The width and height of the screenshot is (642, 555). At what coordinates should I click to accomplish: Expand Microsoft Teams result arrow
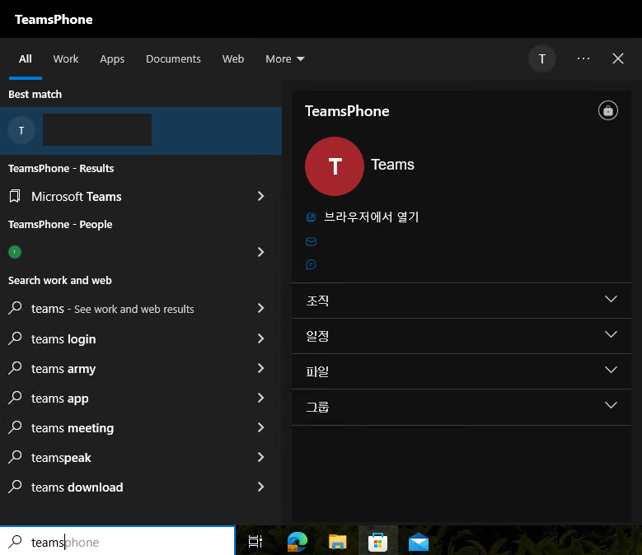pyautogui.click(x=260, y=196)
